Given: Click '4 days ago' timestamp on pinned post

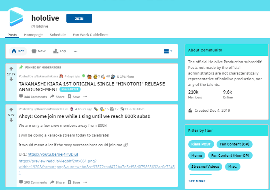Looking at the screenshot, I should [x=72, y=76].
